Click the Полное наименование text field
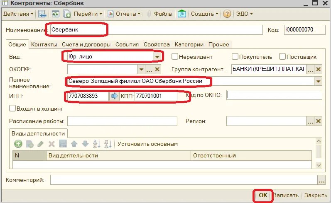This screenshot has height=203, width=331. coord(191,81)
